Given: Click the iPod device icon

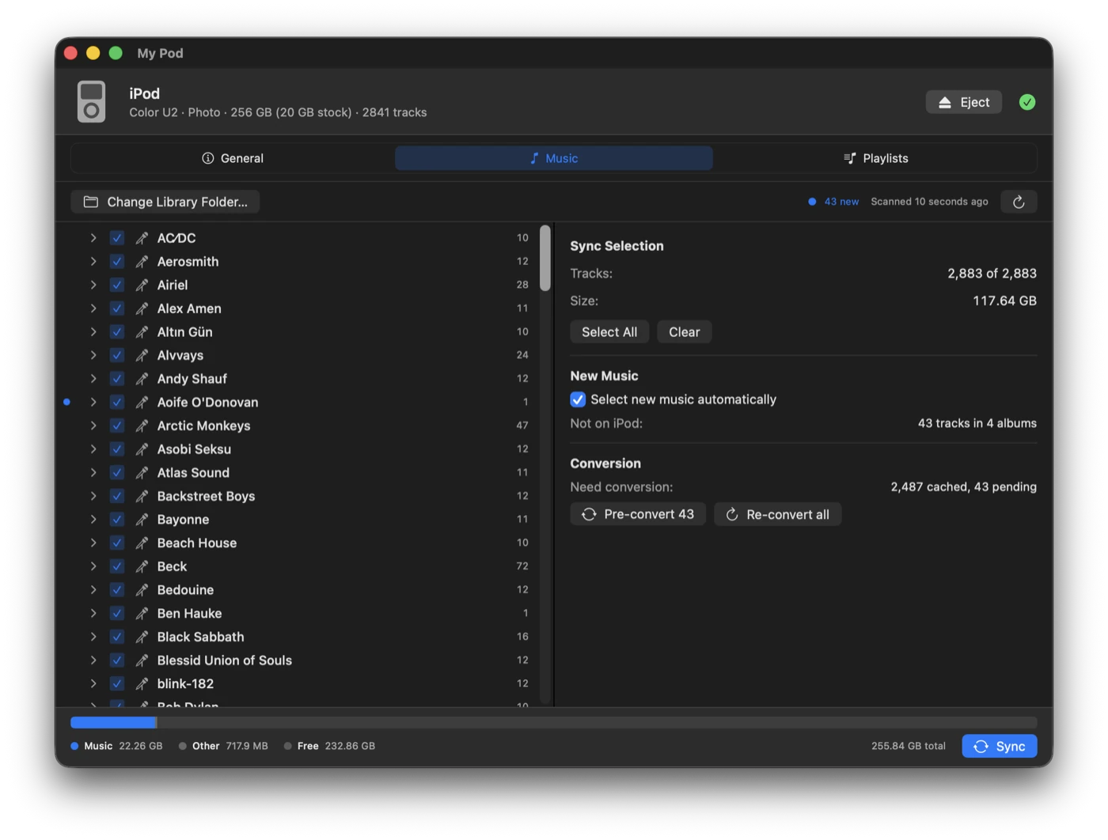Looking at the screenshot, I should (x=91, y=102).
